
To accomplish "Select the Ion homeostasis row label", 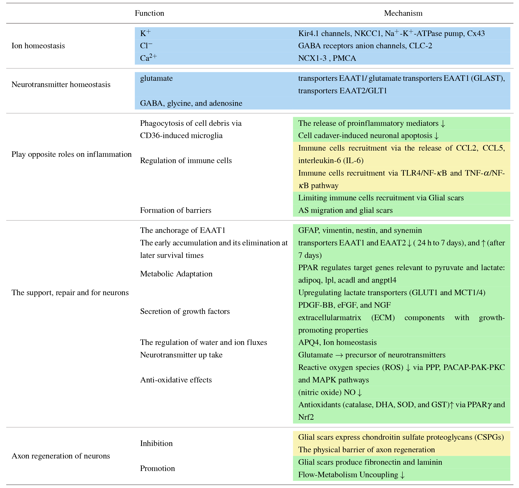I will pyautogui.click(x=38, y=46).
